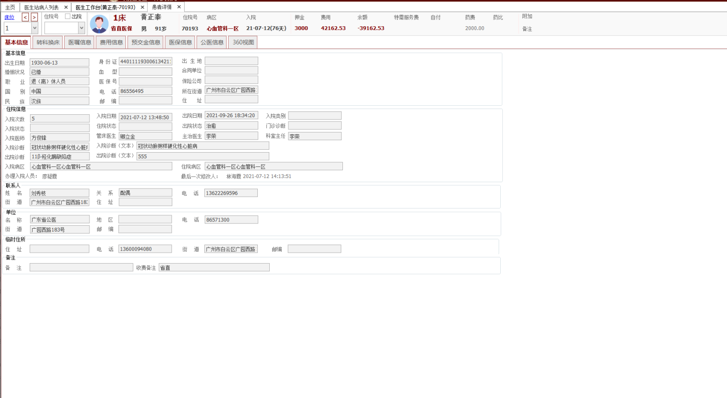727x398 pixels.
Task: Toggle the 出院 checkbox
Action: coord(67,16)
